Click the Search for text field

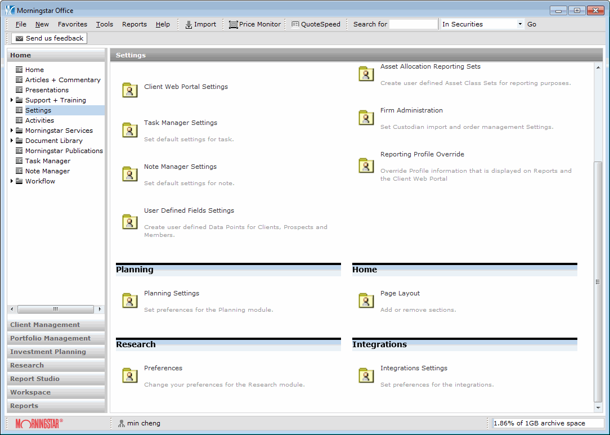tap(413, 24)
